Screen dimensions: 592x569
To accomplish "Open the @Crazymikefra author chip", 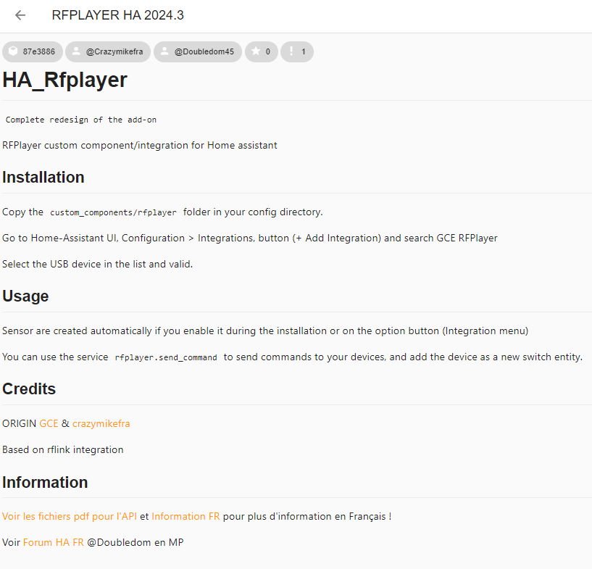I will point(108,51).
